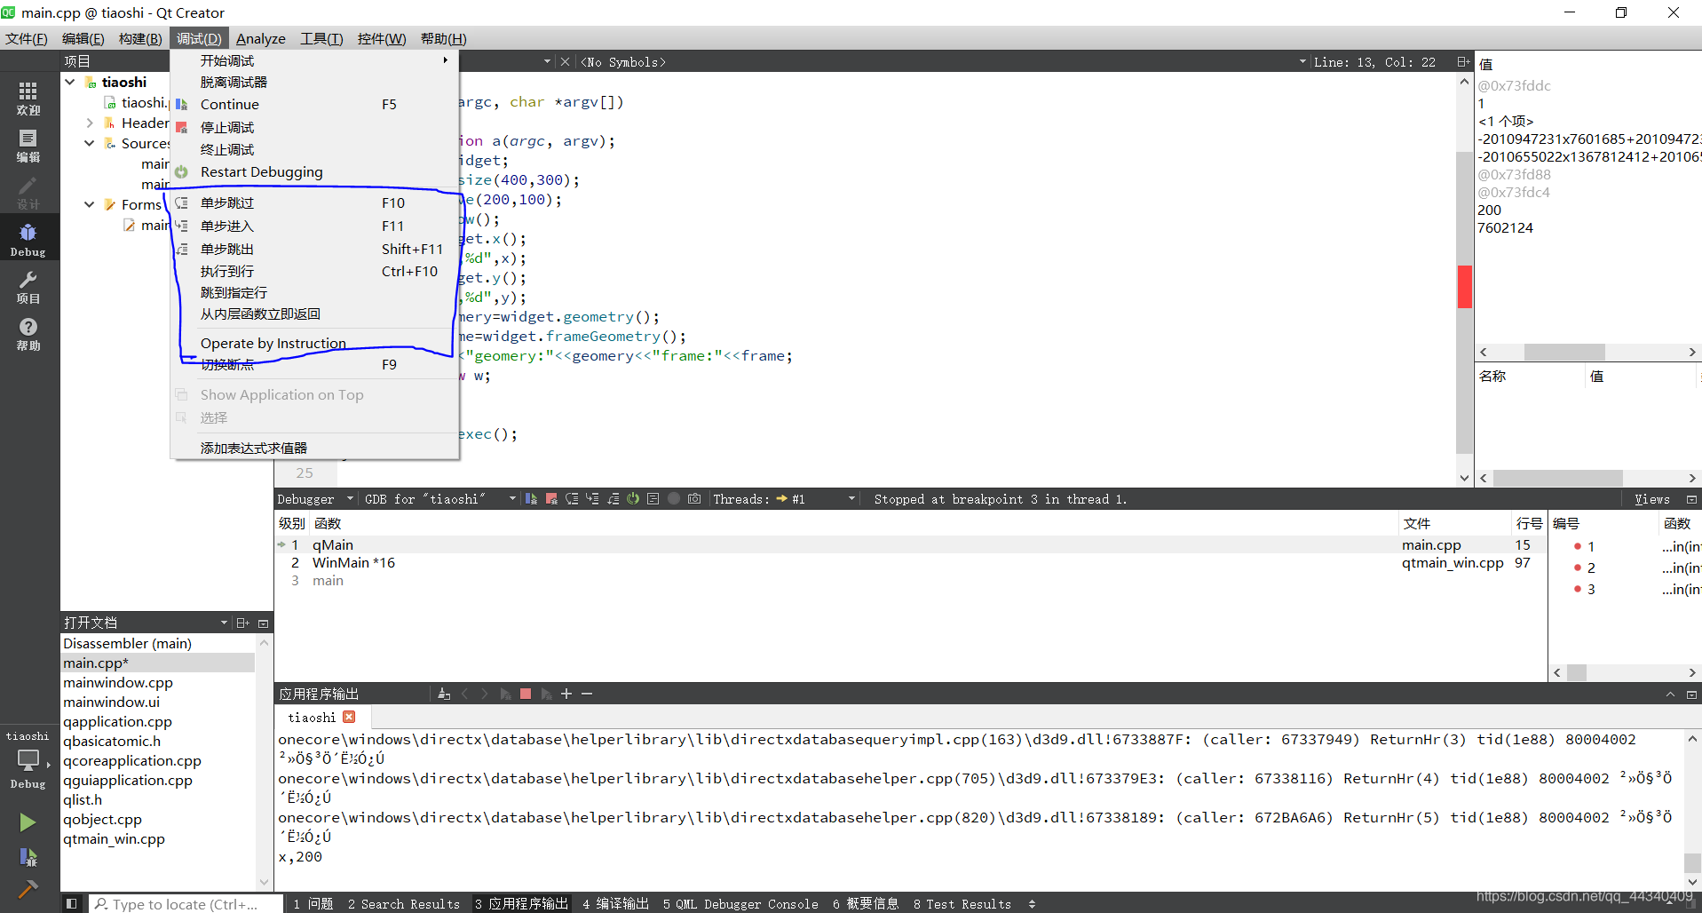
Task: Click Views button in debugger toolbar
Action: (1652, 499)
